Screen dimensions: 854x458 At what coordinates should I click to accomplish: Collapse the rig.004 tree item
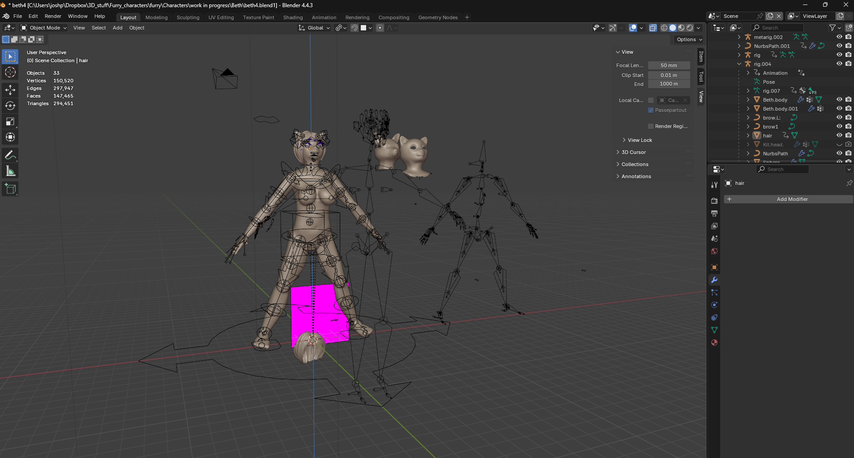[x=739, y=64]
